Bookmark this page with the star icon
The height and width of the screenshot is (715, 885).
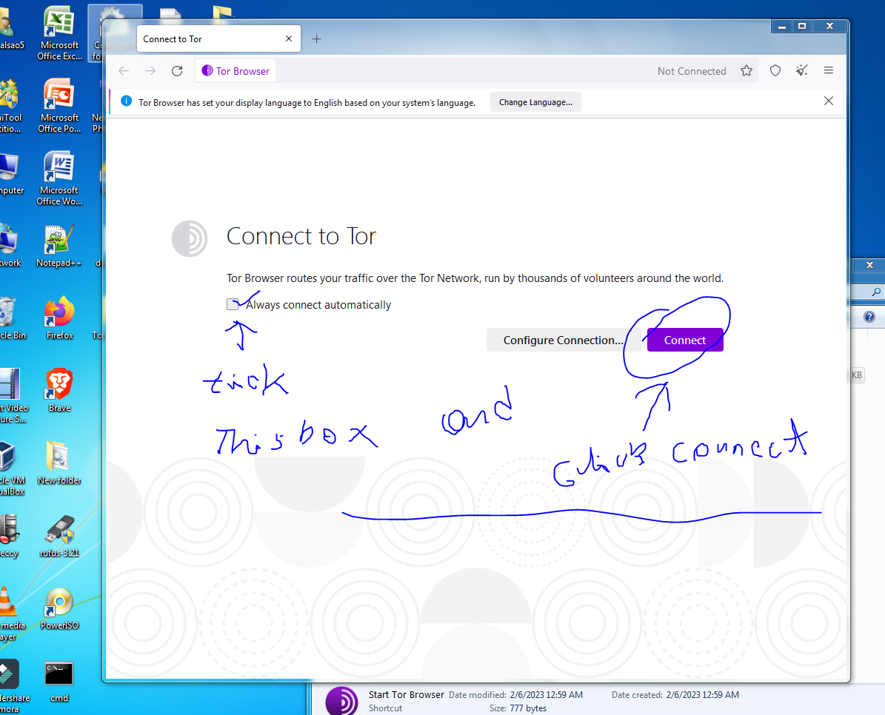pyautogui.click(x=747, y=70)
